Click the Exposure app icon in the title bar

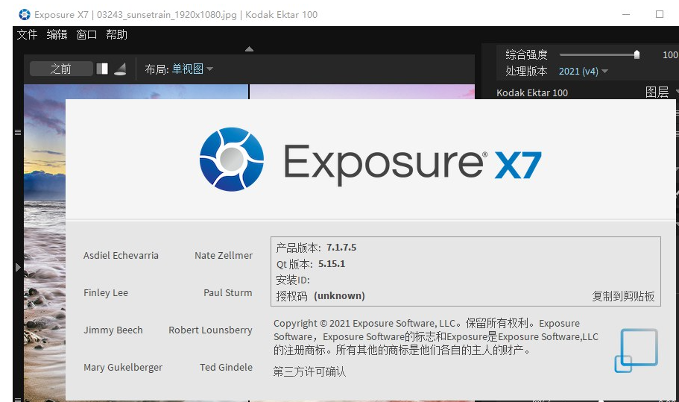pyautogui.click(x=25, y=14)
